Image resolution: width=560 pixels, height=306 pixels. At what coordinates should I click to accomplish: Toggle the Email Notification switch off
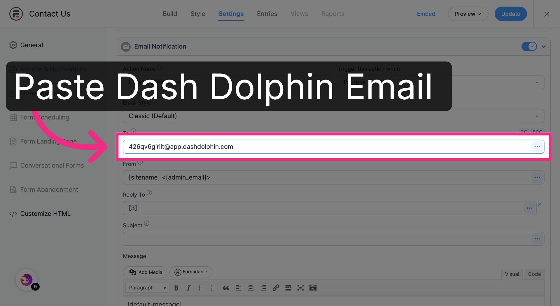529,46
